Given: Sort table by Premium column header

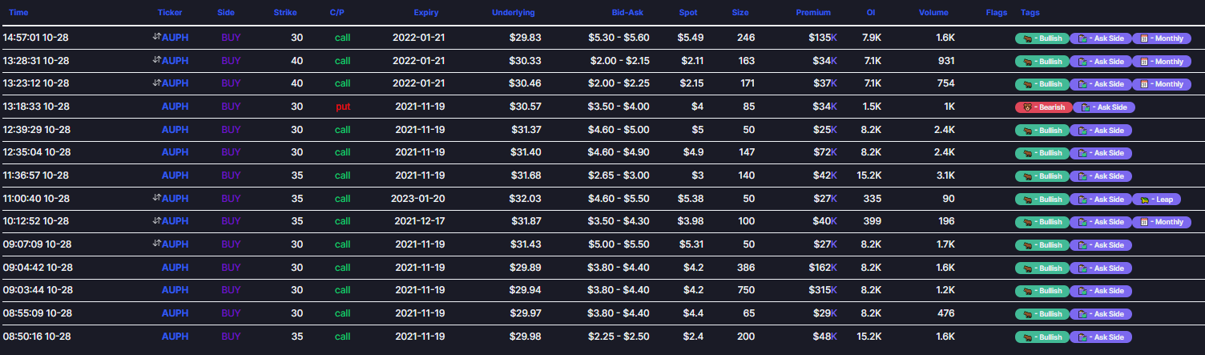Looking at the screenshot, I should 813,13.
